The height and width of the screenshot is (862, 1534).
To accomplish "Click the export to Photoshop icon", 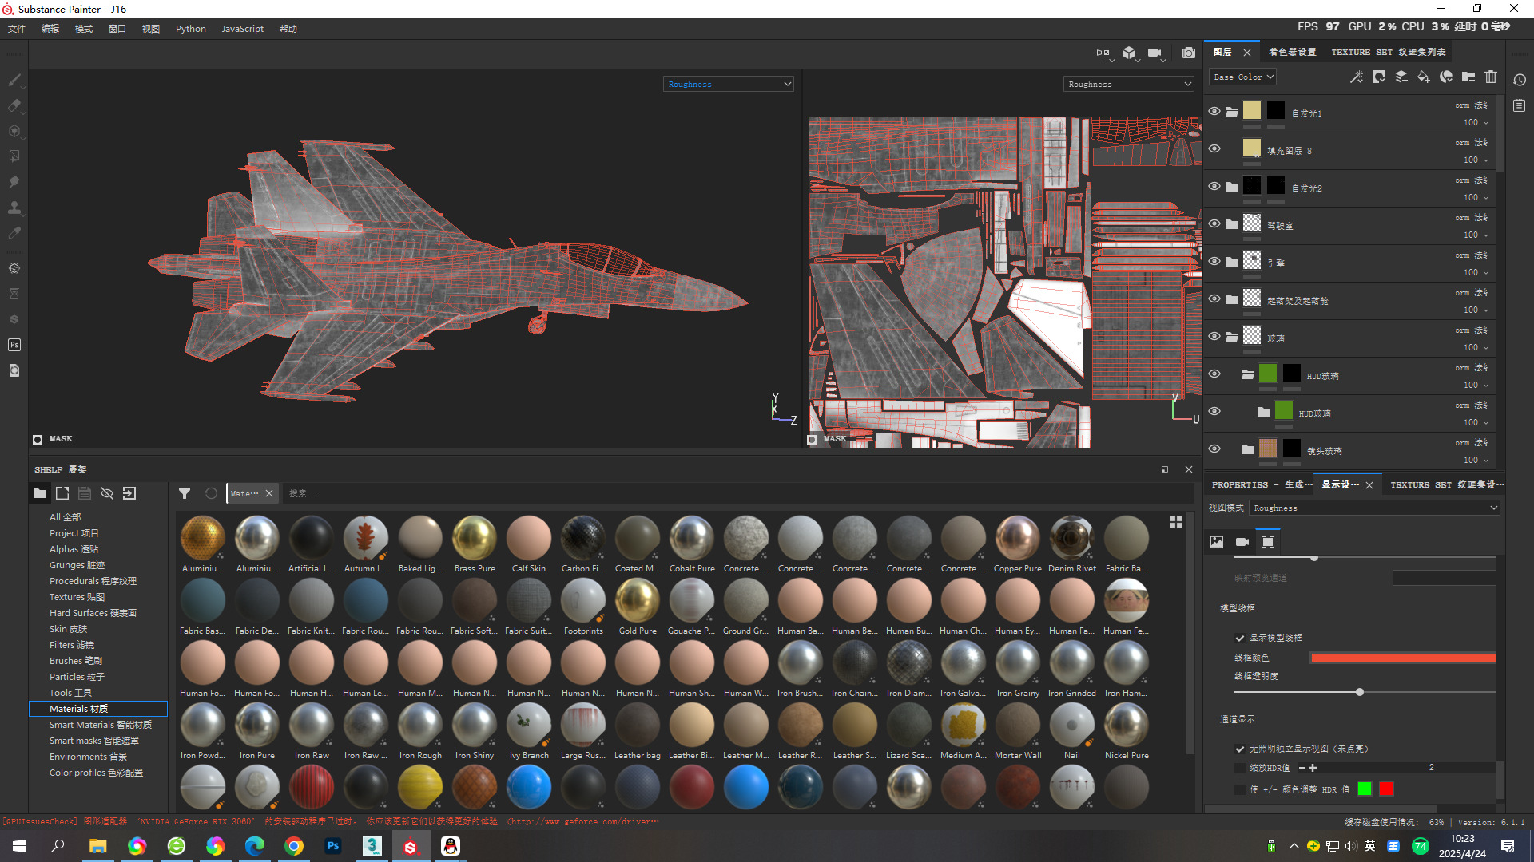I will [14, 345].
